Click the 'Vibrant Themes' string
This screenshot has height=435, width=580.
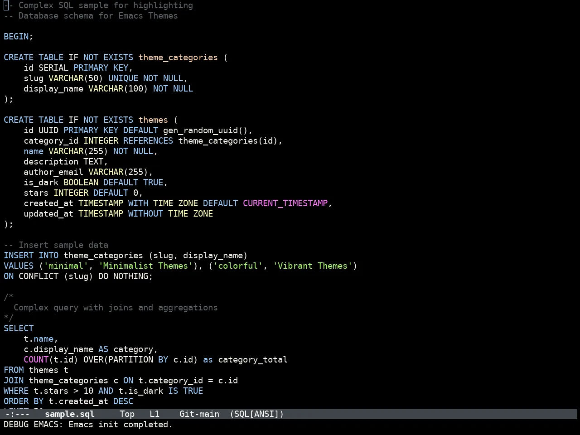point(313,266)
